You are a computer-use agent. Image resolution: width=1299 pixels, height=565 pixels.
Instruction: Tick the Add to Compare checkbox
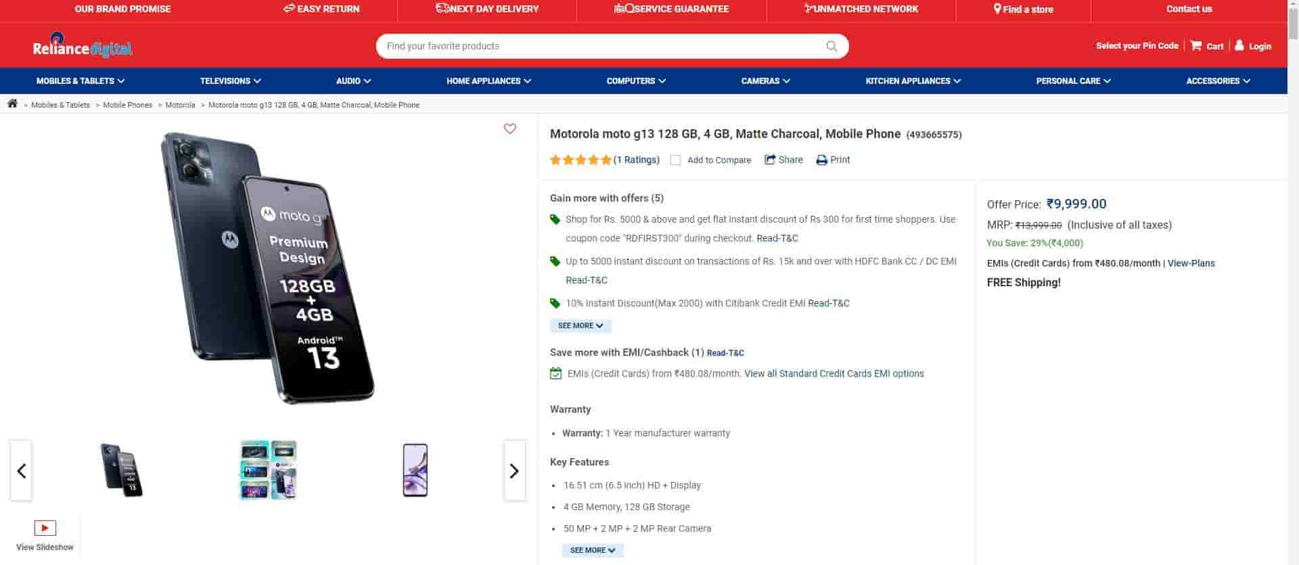[675, 160]
